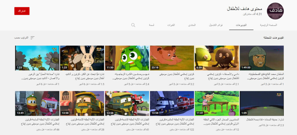Image resolution: width=297 pixels, height=135 pixels.
Task: Select the الفيديوهات tab
Action: point(240,25)
